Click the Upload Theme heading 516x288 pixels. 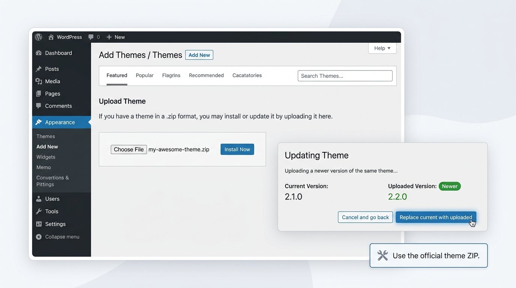point(122,101)
